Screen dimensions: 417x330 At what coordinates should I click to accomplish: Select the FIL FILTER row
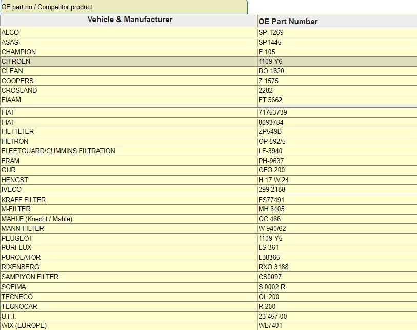click(x=208, y=131)
